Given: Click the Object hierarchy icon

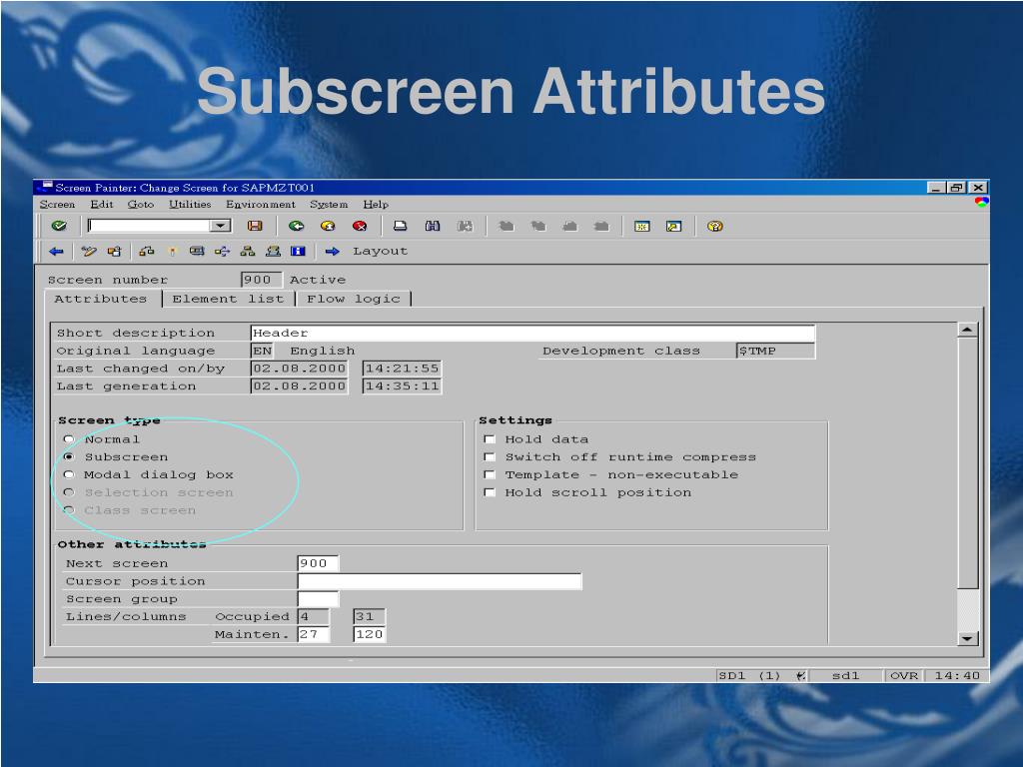Looking at the screenshot, I should tap(248, 251).
